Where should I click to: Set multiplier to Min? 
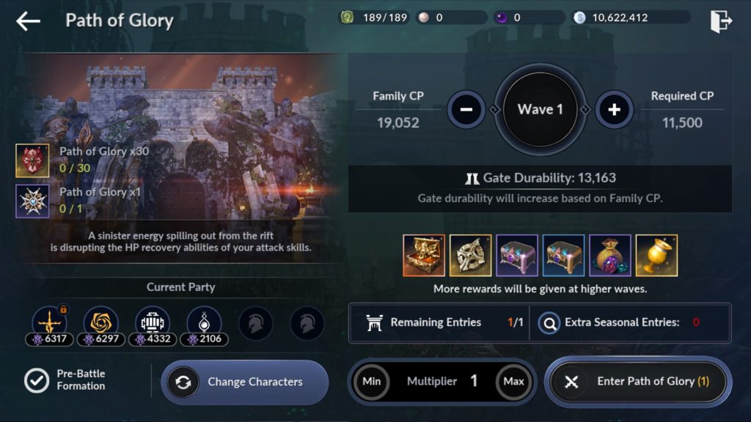(371, 381)
